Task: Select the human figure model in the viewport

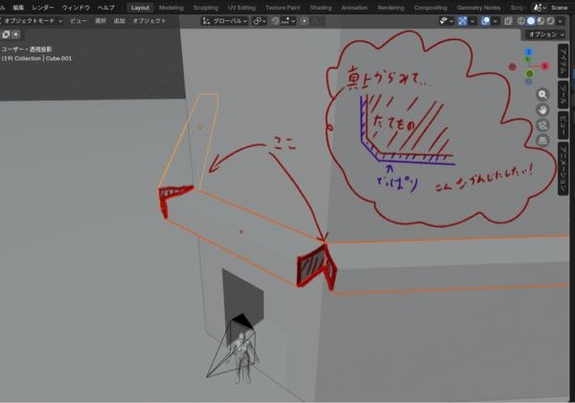Action: (x=243, y=359)
